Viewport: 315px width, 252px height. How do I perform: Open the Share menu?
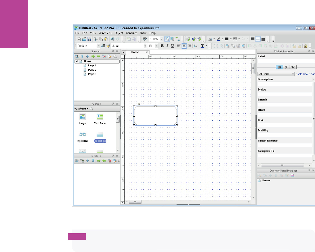(x=143, y=33)
